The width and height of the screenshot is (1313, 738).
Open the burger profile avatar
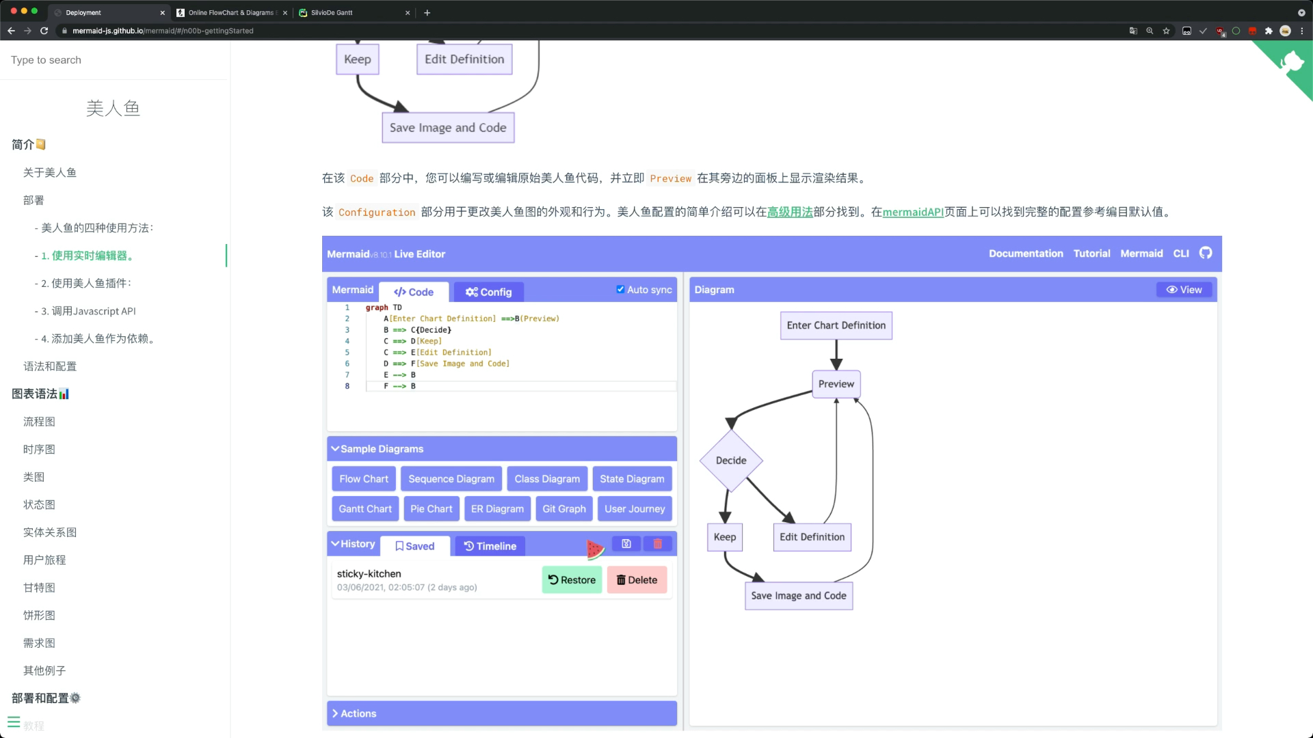pos(1285,31)
